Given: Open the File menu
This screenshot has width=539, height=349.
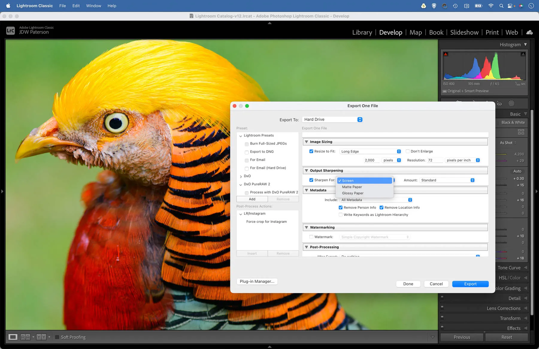Looking at the screenshot, I should pyautogui.click(x=63, y=6).
